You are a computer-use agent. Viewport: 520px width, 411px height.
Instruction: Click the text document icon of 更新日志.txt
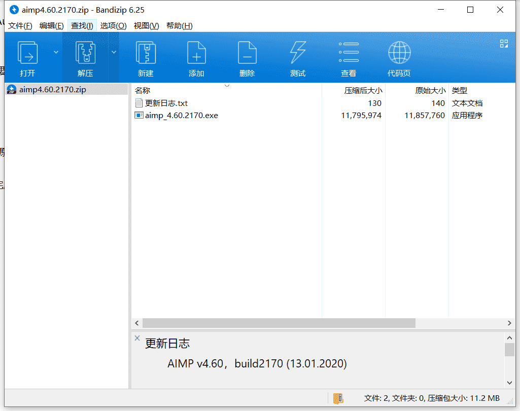click(x=139, y=103)
